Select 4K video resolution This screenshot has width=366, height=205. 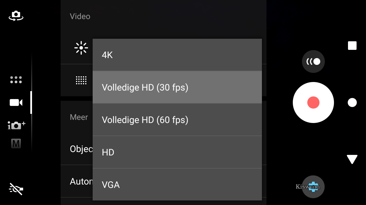[x=177, y=55]
